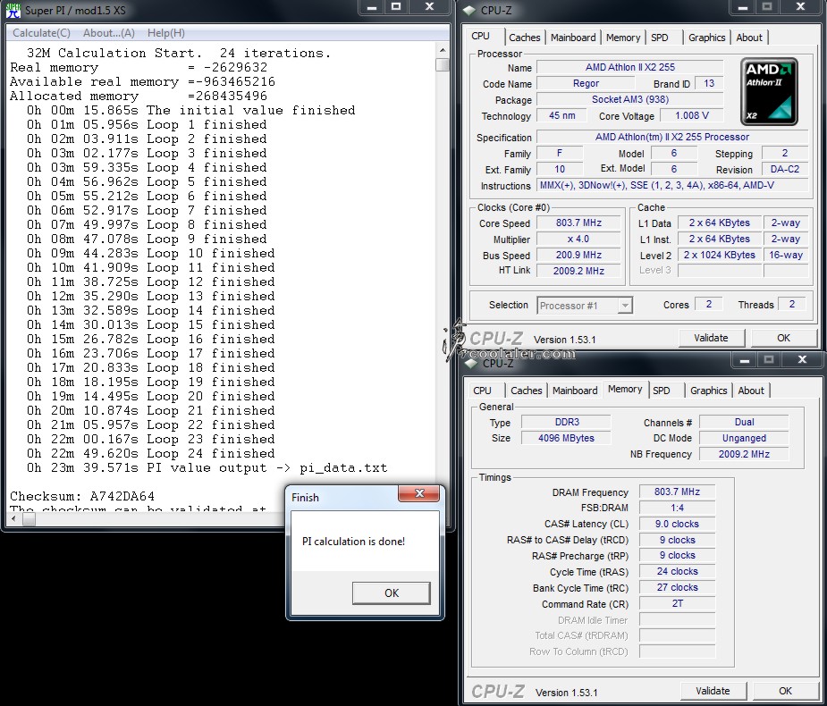Click the '4096 MBytes' memory Size value

click(567, 438)
